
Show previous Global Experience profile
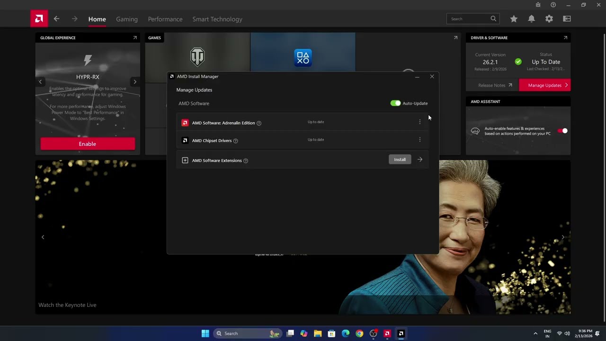[x=40, y=82]
